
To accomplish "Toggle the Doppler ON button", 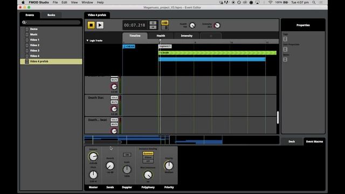I will tap(127, 155).
